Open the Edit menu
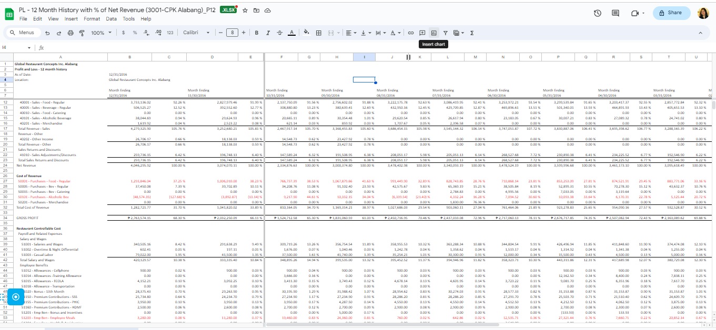Image resolution: width=716 pixels, height=330 pixels. 37,19
